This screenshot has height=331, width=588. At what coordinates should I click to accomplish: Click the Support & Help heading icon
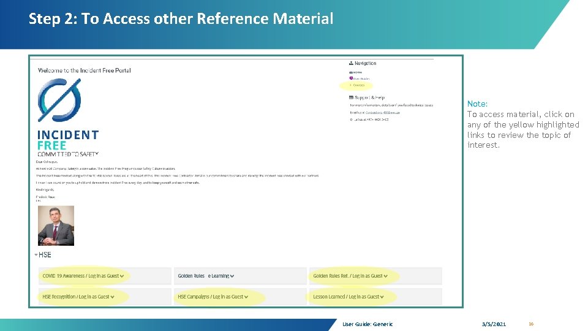pyautogui.click(x=351, y=97)
